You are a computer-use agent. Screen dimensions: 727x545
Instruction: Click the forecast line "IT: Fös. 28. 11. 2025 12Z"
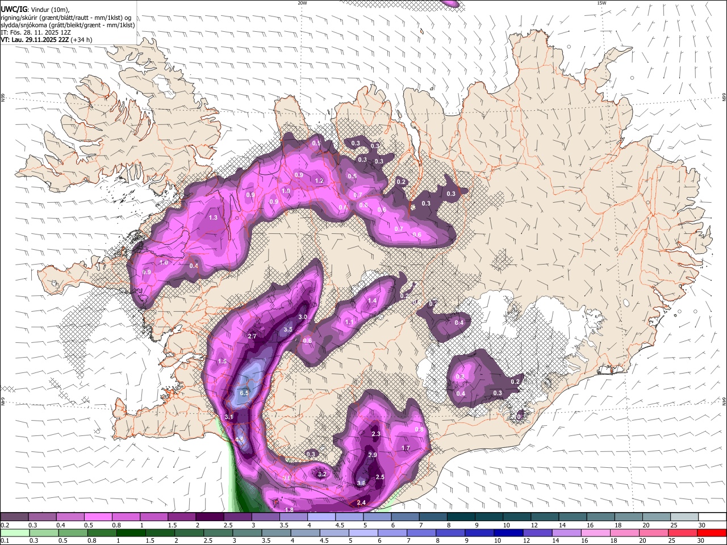point(35,32)
